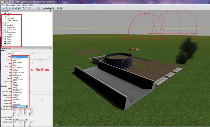Select the terrain node in Scenegraph
The image size is (210, 127).
(9, 41)
